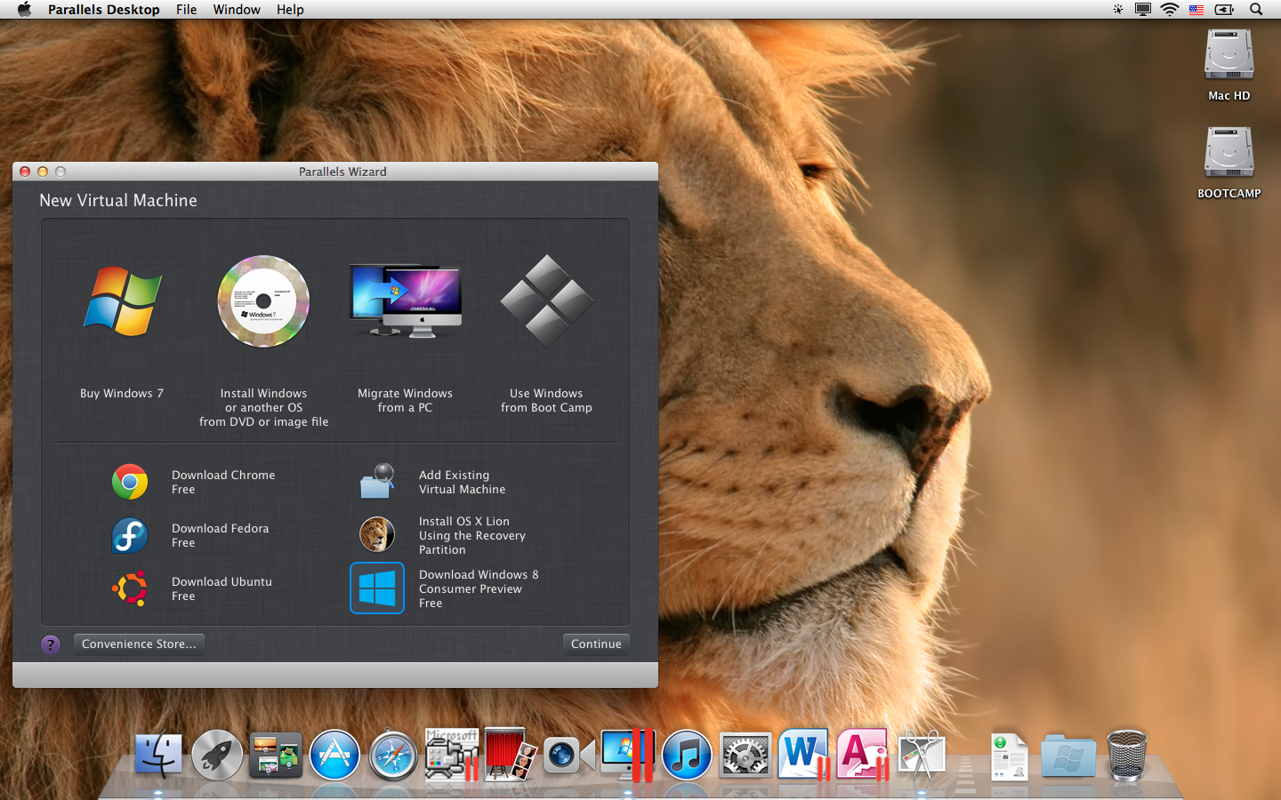Viewport: 1281px width, 800px height.
Task: Open the Window menu
Action: pyautogui.click(x=237, y=10)
